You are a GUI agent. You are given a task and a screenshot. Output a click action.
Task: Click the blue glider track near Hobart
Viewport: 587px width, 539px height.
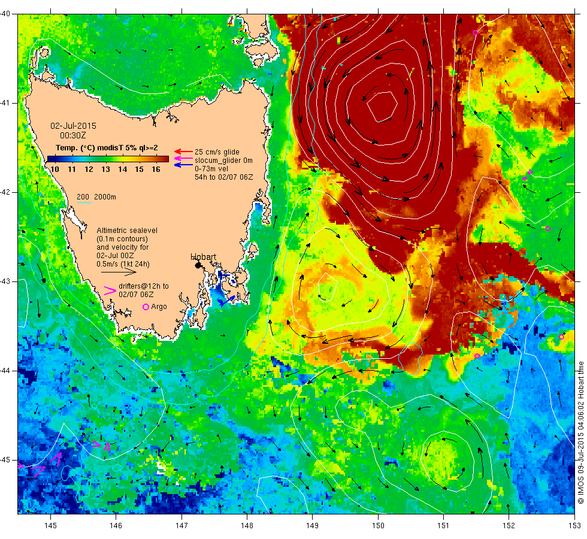[x=226, y=300]
